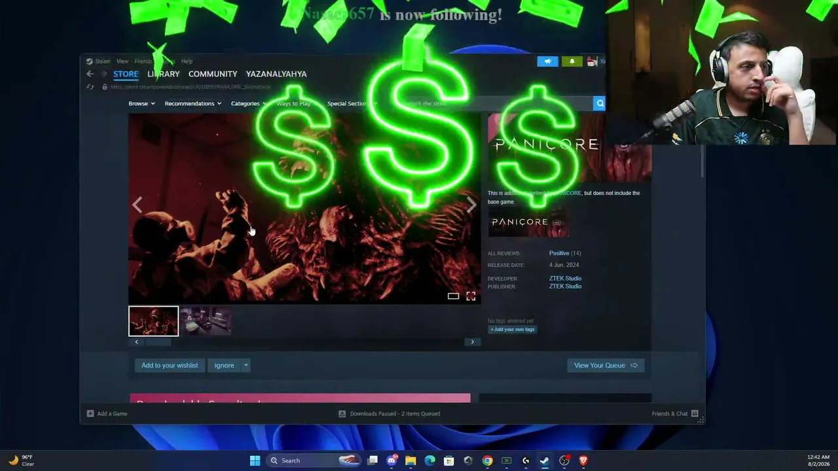Screen dimensions: 838x471
Task: Select the second screenshot thumbnail
Action: tap(206, 321)
